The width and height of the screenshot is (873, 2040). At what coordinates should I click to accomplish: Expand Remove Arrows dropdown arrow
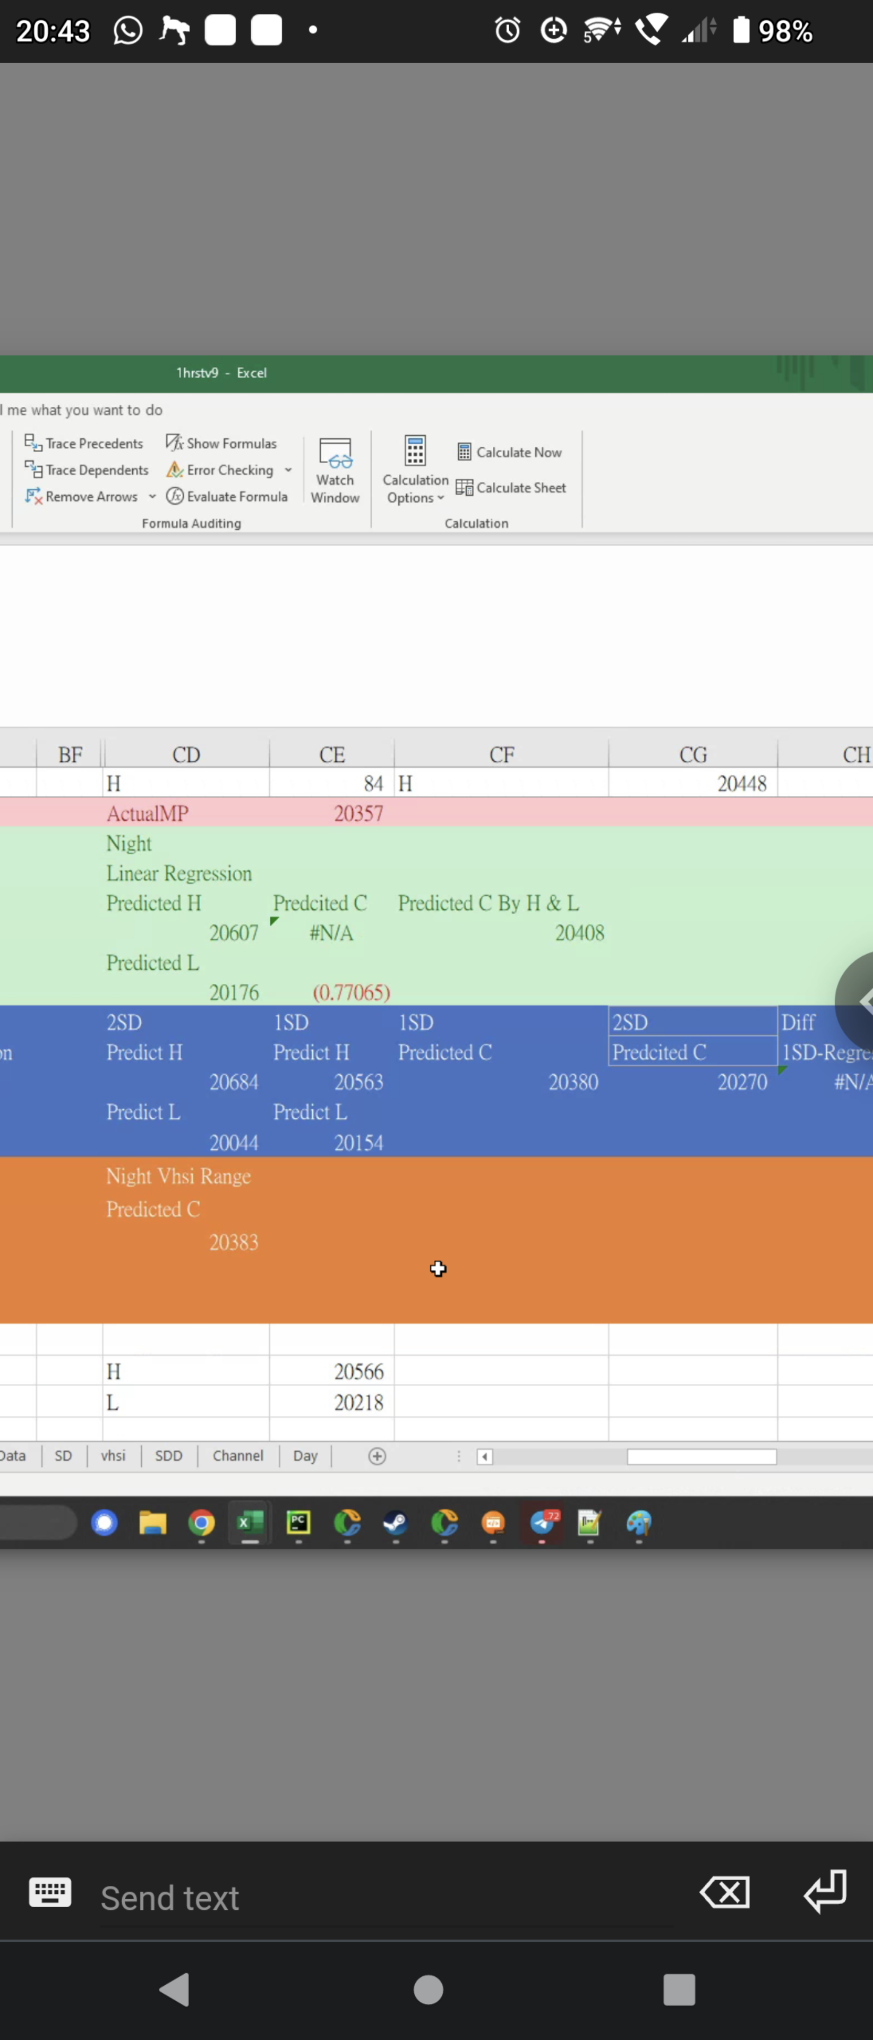click(x=152, y=497)
